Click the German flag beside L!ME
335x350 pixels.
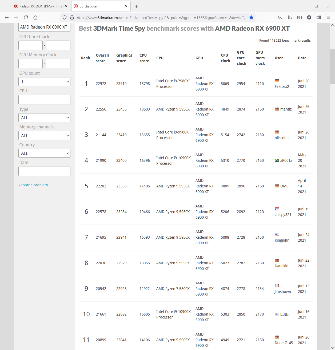(277, 186)
